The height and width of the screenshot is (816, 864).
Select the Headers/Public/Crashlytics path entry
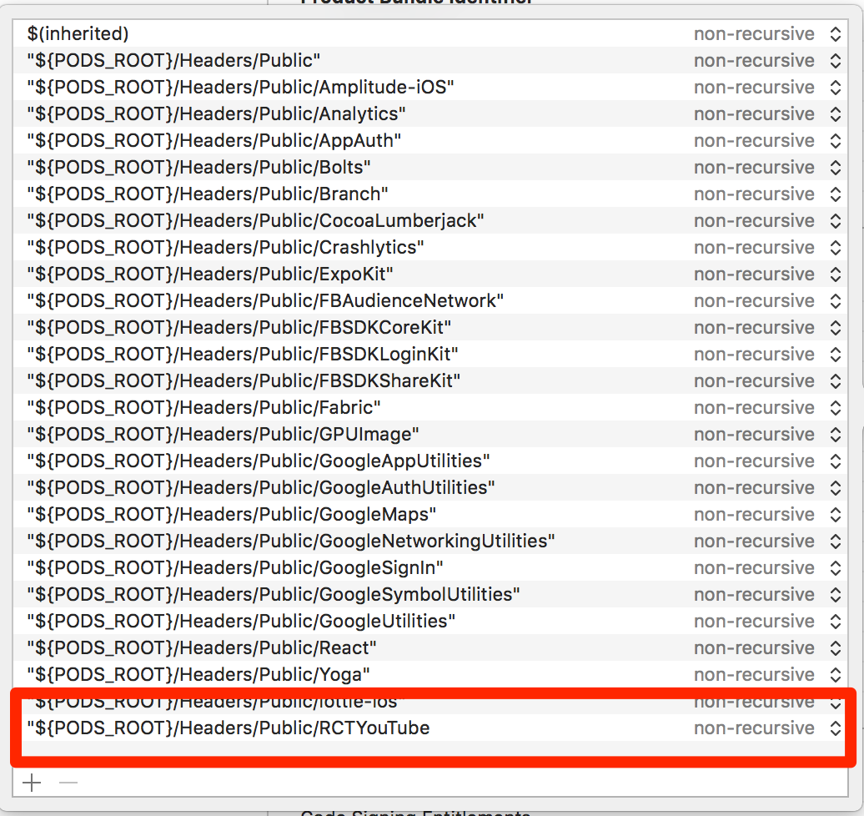225,248
